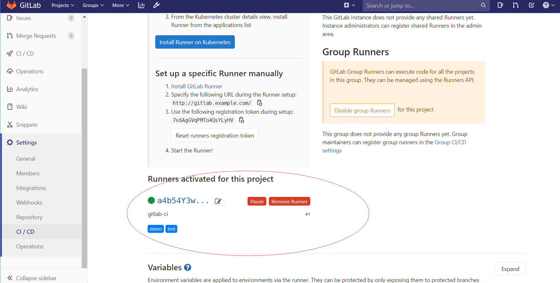Copy the gitlab.example.com URL
Viewport: 560px width, 283px height.
(260, 103)
